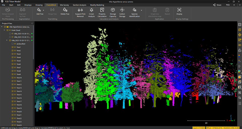Open the Add Tree dropdown arrow
The height and width of the screenshot is (129, 242).
pyautogui.click(x=44, y=10)
